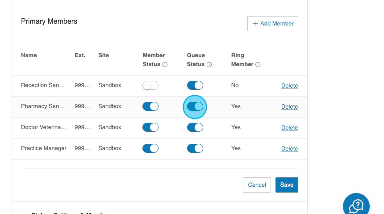
Task: Save the call queue changes
Action: (x=287, y=185)
